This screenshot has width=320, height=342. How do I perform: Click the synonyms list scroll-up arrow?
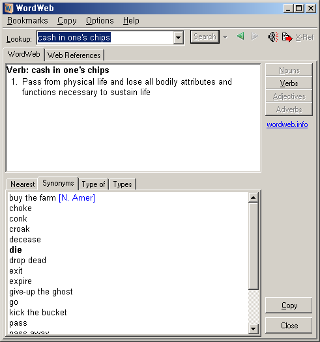tap(254, 197)
